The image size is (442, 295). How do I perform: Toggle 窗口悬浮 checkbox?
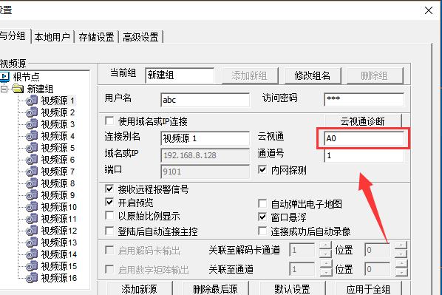coord(262,217)
